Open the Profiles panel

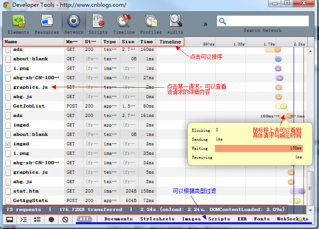[150, 24]
